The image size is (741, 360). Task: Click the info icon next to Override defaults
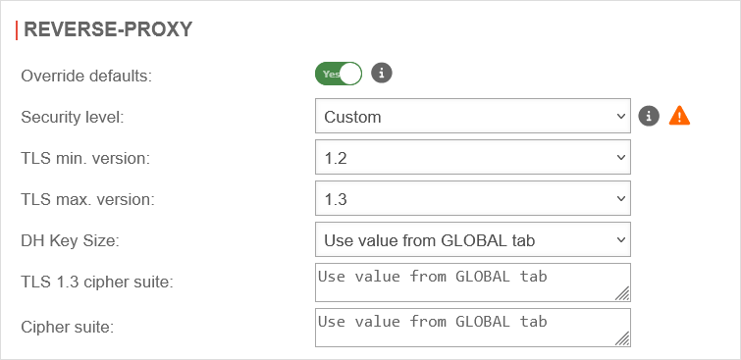(x=382, y=74)
